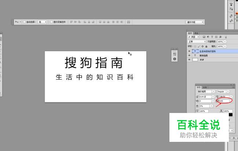The height and width of the screenshot is (151, 238).
Task: Hide the 搜狗指南 text layer
Action: click(x=189, y=55)
